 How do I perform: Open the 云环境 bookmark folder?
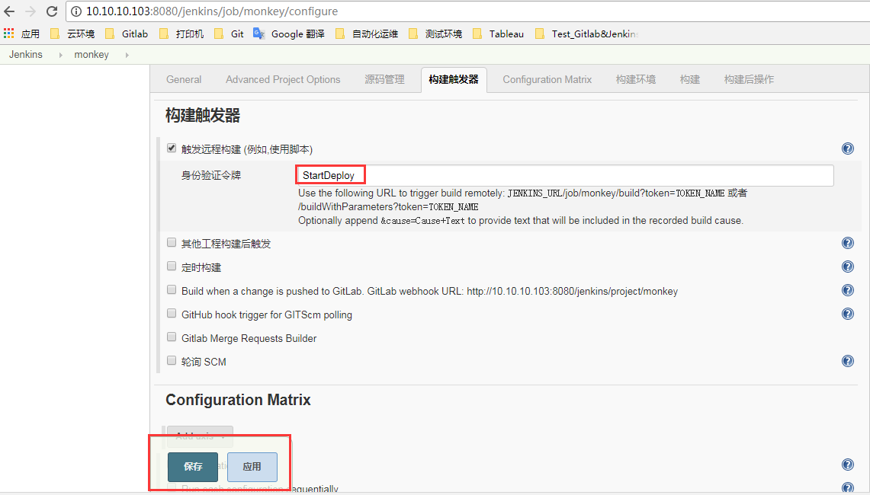pyautogui.click(x=72, y=34)
